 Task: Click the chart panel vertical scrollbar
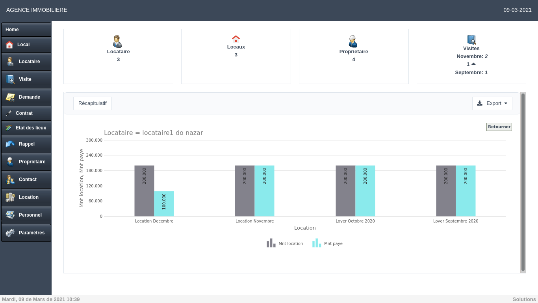coord(523,182)
